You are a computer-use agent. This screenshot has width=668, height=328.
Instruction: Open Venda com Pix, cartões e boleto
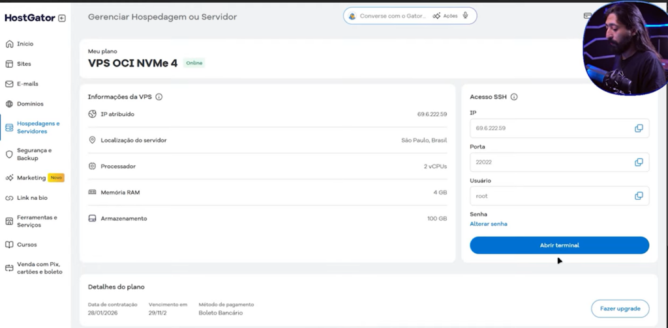click(x=40, y=267)
